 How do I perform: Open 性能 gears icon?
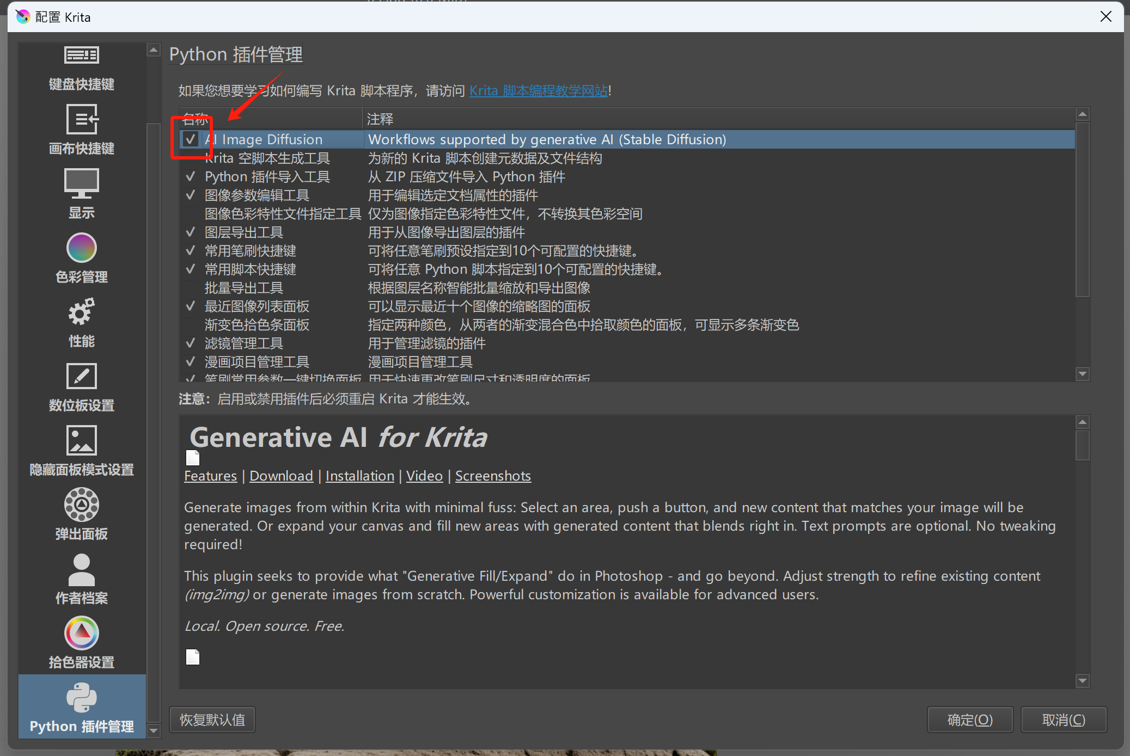point(82,312)
